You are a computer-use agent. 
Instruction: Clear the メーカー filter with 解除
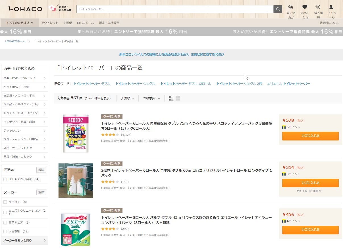click(x=41, y=192)
